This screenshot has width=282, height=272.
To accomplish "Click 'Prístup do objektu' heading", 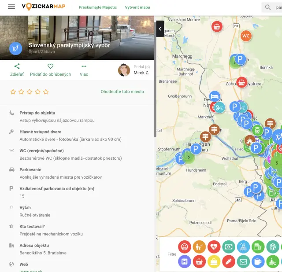I will tap(37, 113).
